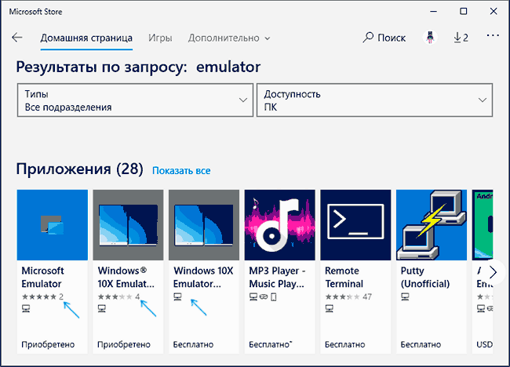Expand the 'Доступность' filter dropdown

point(375,100)
